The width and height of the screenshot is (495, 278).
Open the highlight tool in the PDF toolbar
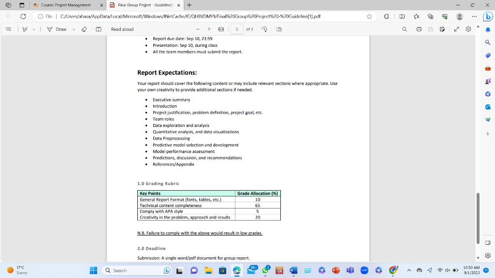25,29
